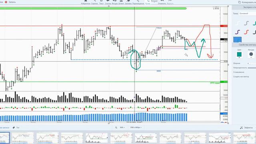The height and width of the screenshot is (144, 256).
Task: Start capture with the Запись record button
Action: pos(10,2)
